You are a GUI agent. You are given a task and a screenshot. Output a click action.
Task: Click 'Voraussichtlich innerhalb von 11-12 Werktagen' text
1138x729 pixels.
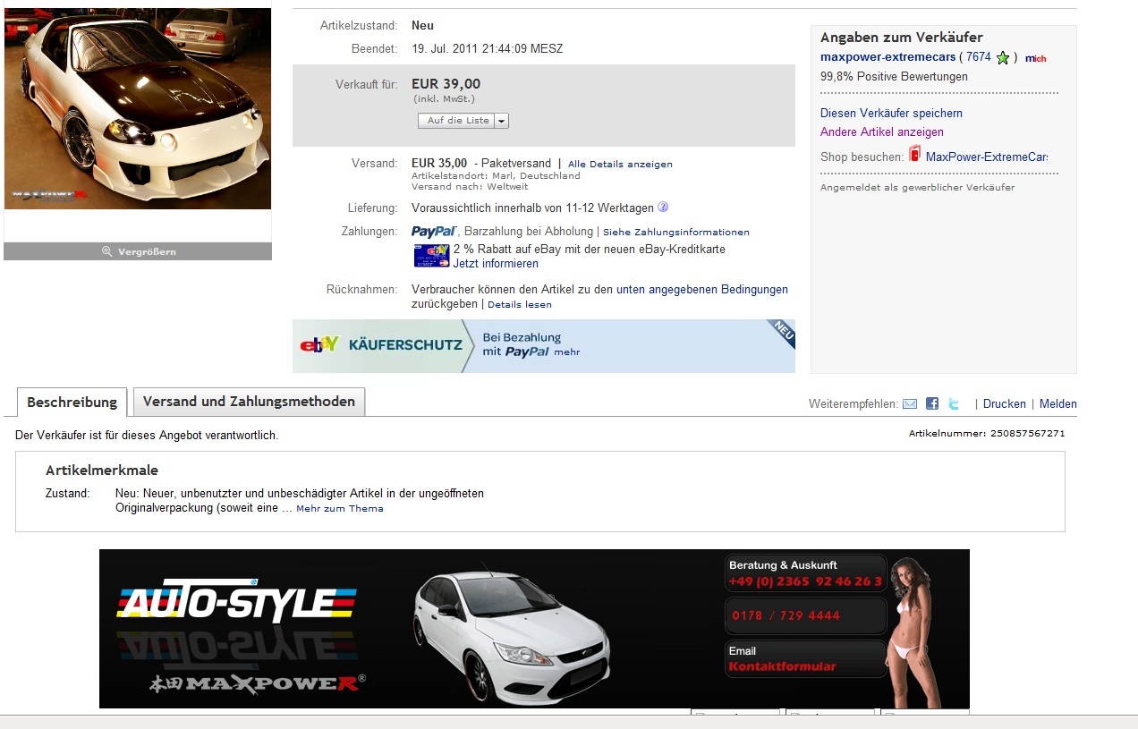pyautogui.click(x=532, y=208)
